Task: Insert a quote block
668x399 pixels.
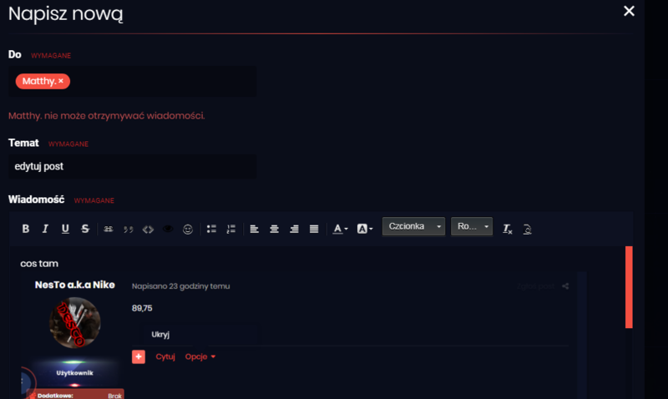Action: point(129,229)
